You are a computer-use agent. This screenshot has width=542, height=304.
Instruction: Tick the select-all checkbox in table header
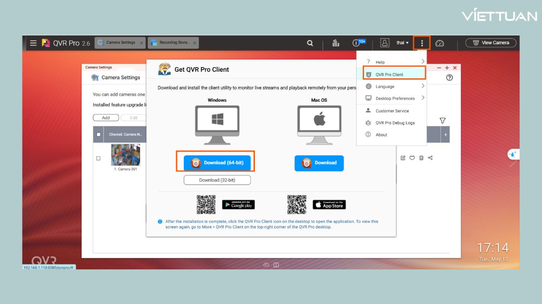click(99, 135)
